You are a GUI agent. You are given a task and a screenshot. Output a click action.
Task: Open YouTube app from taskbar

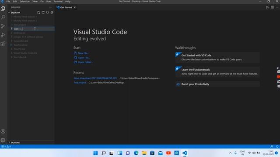pyautogui.click(x=168, y=153)
